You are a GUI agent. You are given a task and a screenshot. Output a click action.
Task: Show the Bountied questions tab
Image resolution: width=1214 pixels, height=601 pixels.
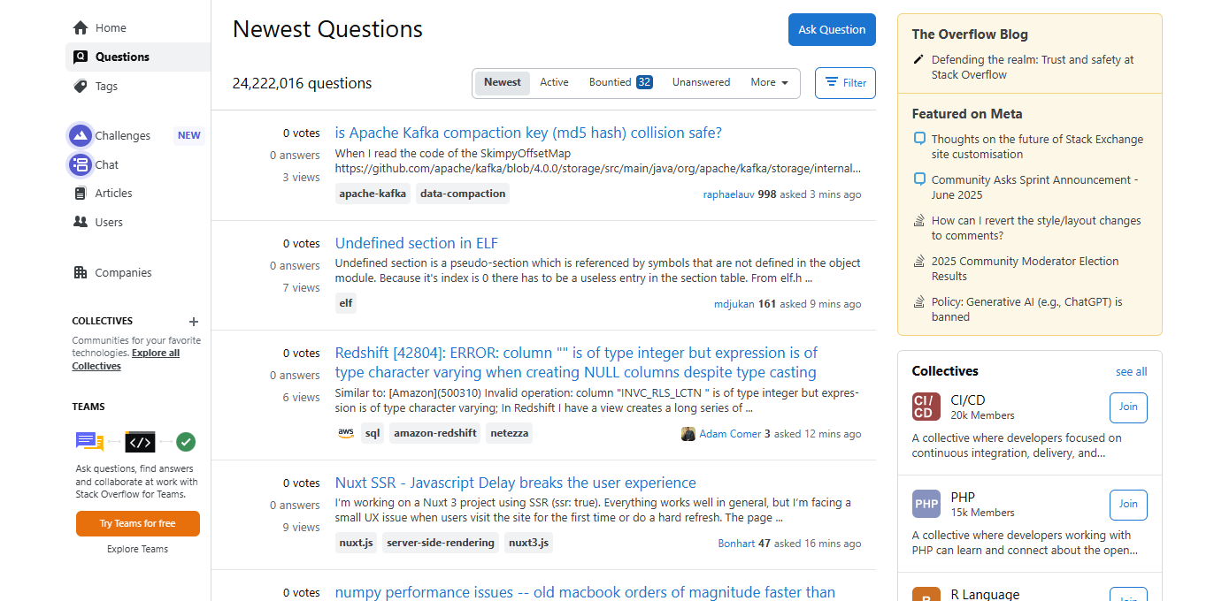(x=620, y=83)
